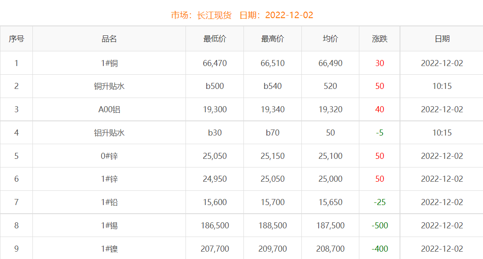
Task: Click the 1#铅 product name
Action: (109, 202)
